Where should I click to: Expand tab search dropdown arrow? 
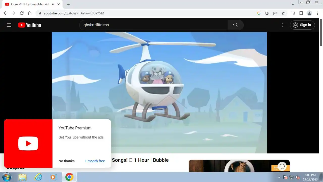point(293,4)
